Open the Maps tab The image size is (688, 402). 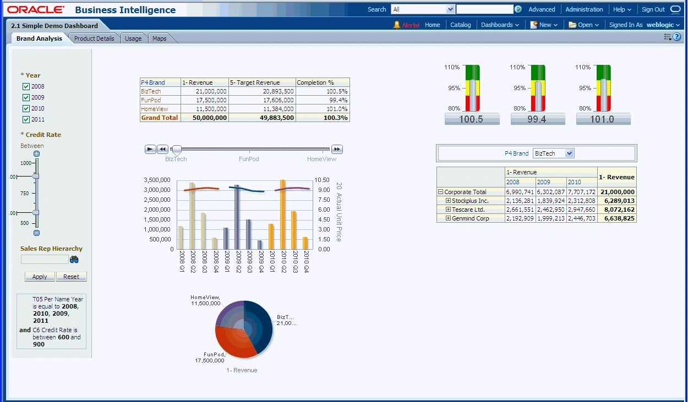point(159,38)
